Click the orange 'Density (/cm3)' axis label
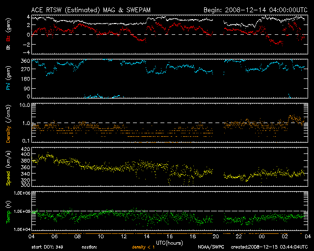This screenshot has width=314, height=251. click(8, 124)
